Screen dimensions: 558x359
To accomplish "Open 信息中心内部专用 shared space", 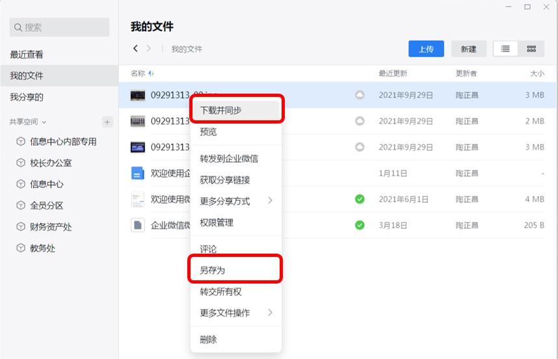I will coord(63,142).
